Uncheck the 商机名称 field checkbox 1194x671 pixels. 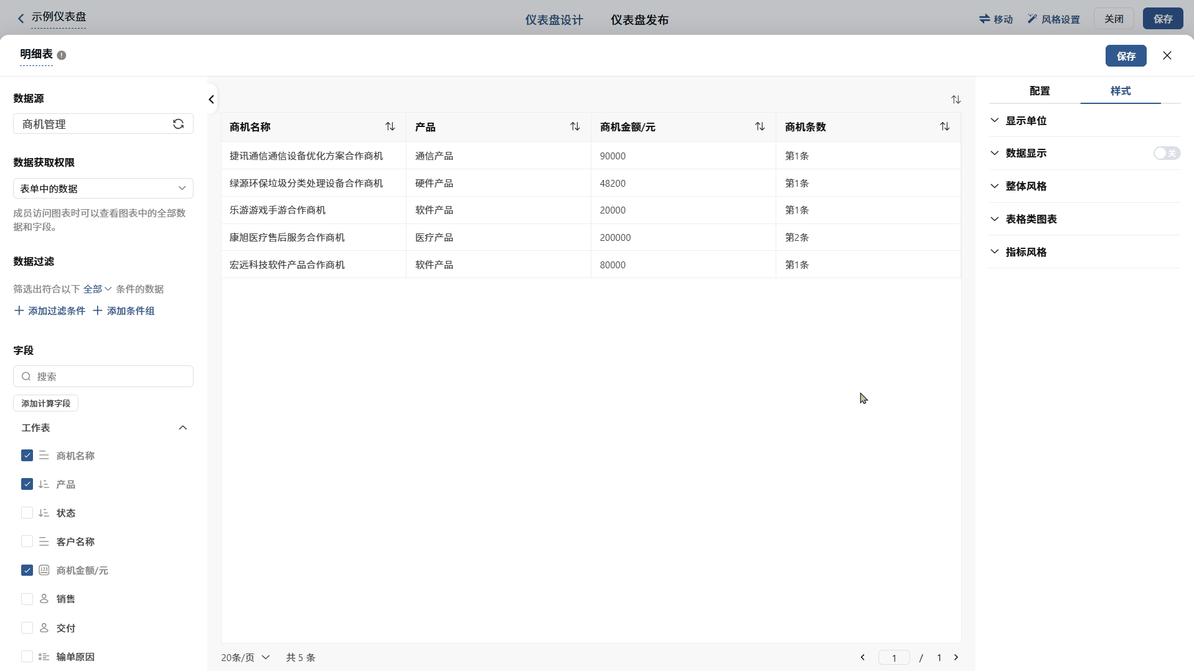pos(27,456)
